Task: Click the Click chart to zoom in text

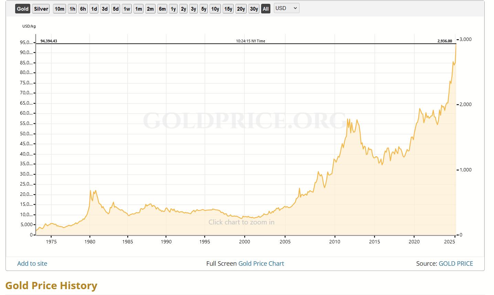Action: 241,222
